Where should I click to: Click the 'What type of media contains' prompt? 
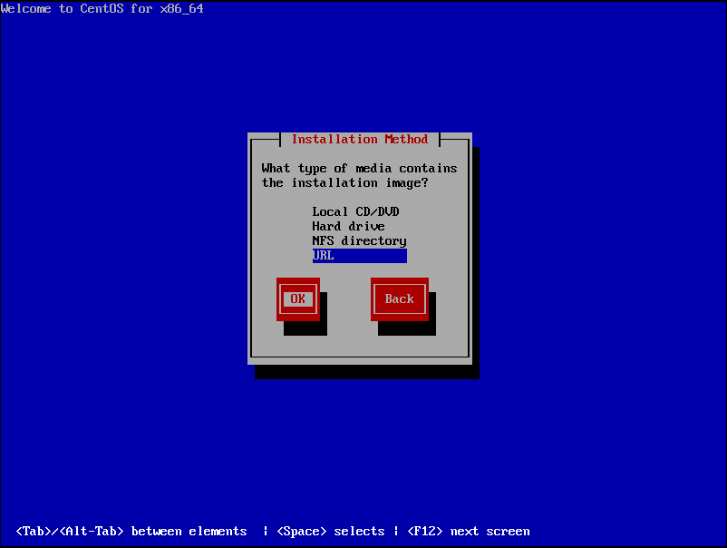(x=359, y=168)
